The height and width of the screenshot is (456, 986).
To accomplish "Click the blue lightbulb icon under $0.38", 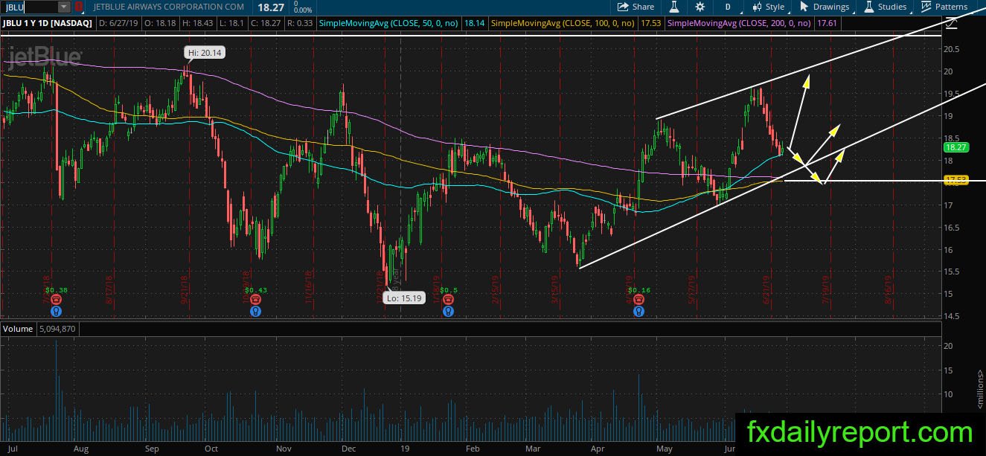I will click(56, 312).
